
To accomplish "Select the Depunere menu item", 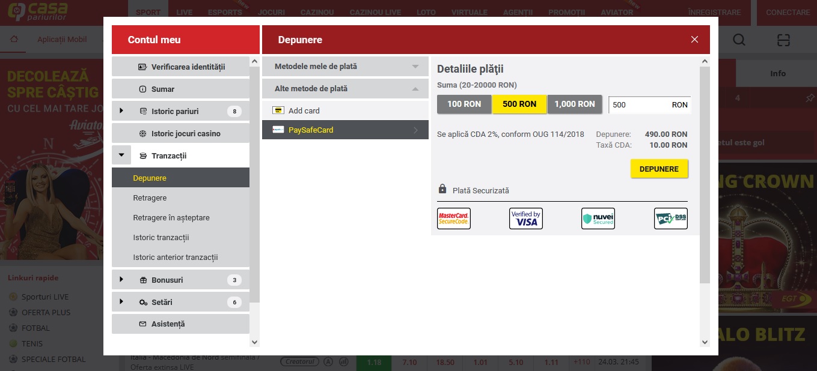I will [180, 178].
